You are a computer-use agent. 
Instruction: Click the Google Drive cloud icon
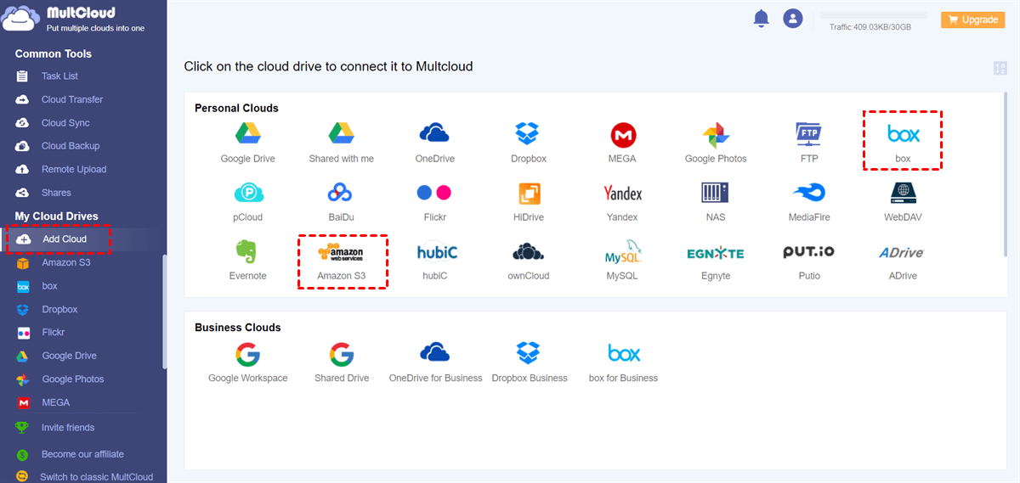point(247,133)
